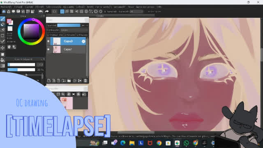Open Seleccionar menu
Screen dimensions: 263x148
tap(54, 7)
